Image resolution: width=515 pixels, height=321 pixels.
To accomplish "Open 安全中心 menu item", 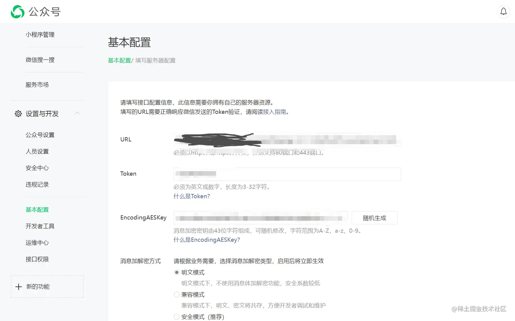I will [37, 168].
